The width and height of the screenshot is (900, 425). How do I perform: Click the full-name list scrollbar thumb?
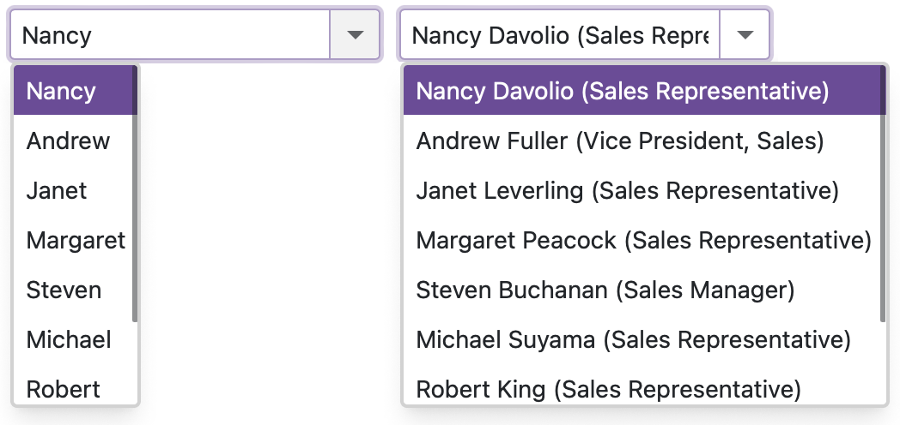883,194
